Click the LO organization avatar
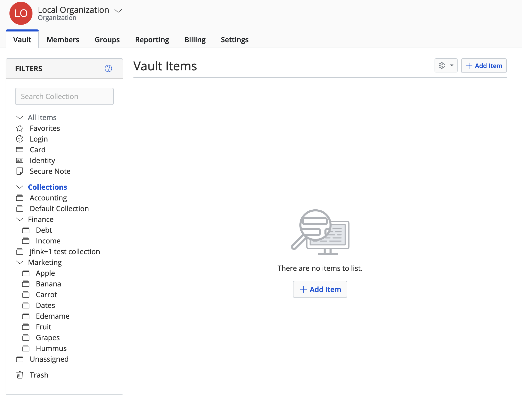522x408 pixels. tap(21, 13)
